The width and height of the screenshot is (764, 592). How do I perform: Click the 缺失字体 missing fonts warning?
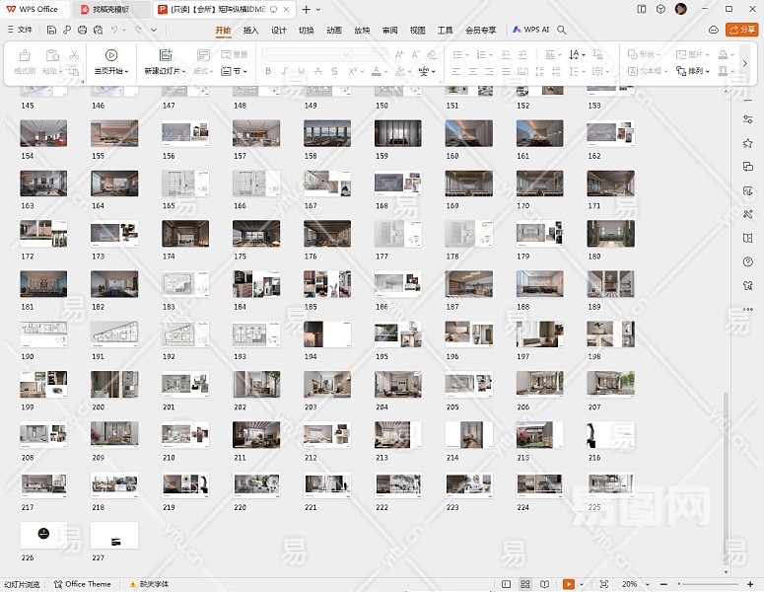click(148, 584)
